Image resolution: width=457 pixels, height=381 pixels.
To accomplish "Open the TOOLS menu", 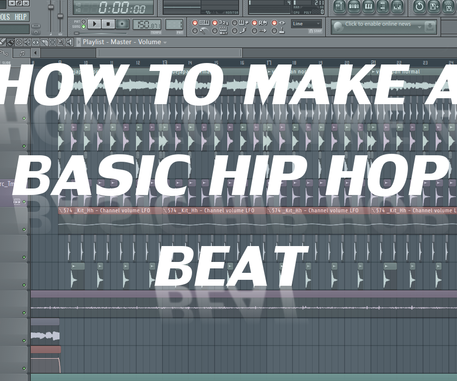I will [5, 16].
